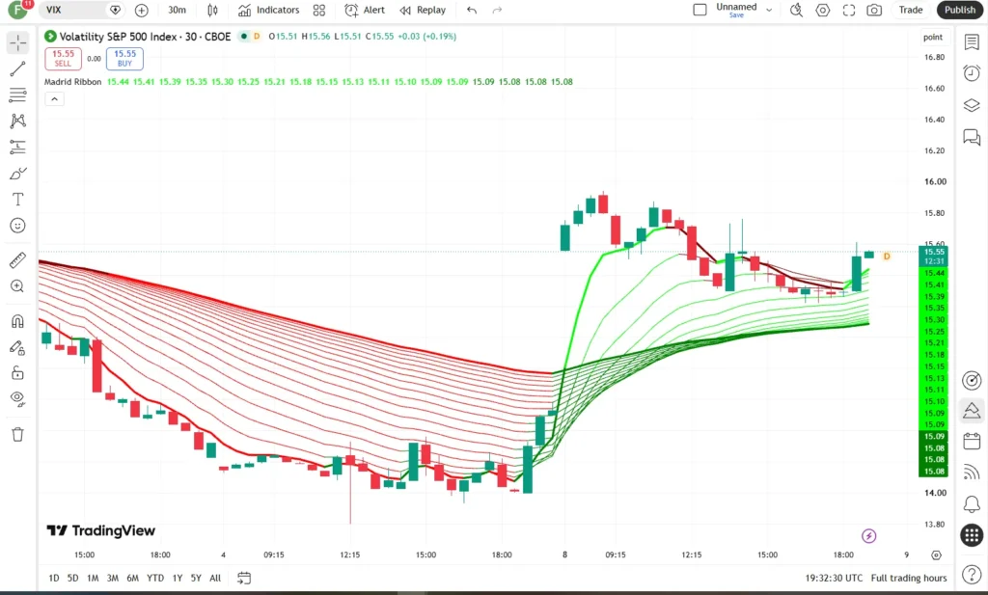Collapse the indicator legend chevron
Viewport: 988px width, 595px height.
pyautogui.click(x=54, y=99)
